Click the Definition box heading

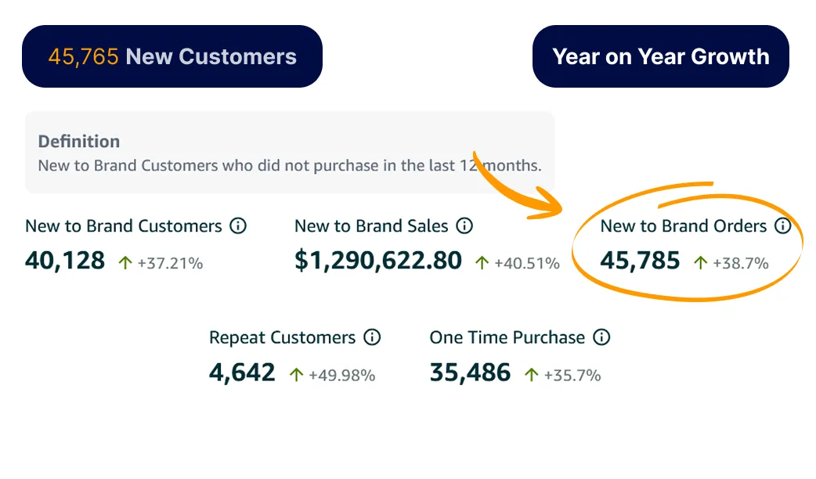[79, 142]
